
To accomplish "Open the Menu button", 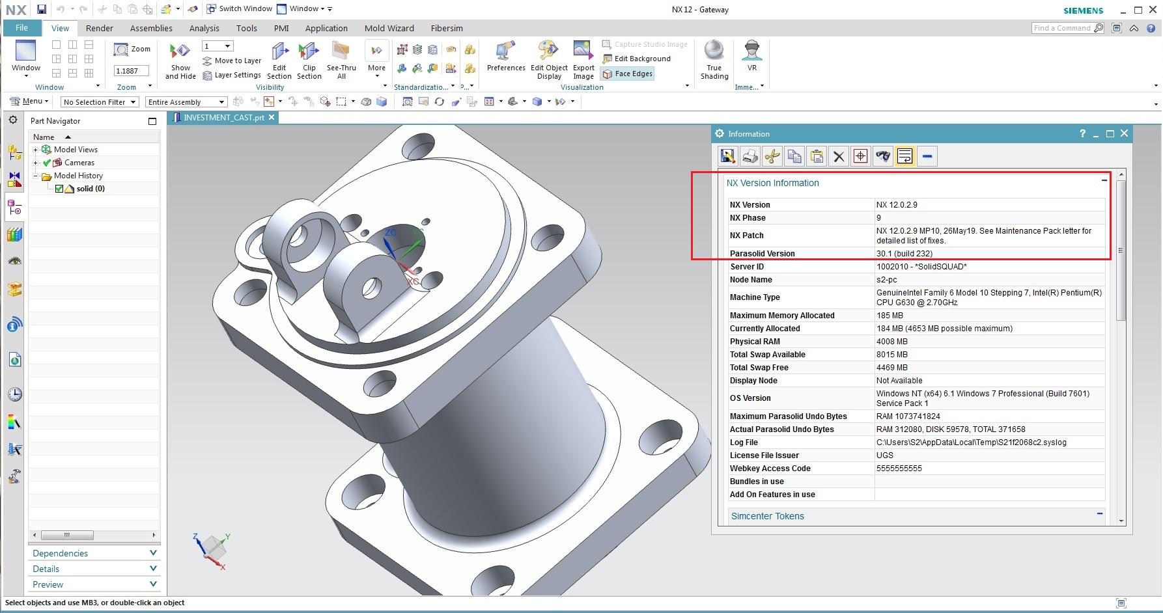I will pos(29,102).
